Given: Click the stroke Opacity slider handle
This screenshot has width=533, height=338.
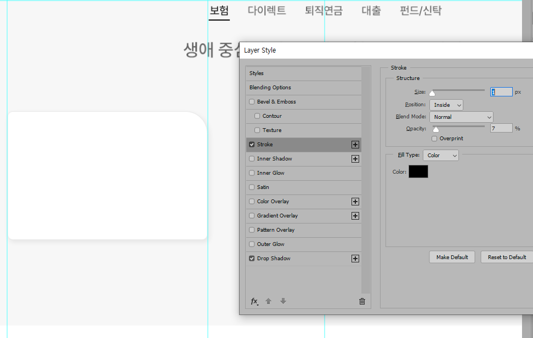Looking at the screenshot, I should click(x=436, y=129).
